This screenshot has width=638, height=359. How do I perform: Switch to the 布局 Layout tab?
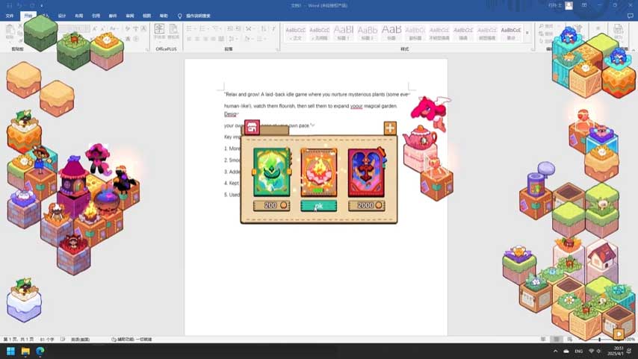79,16
